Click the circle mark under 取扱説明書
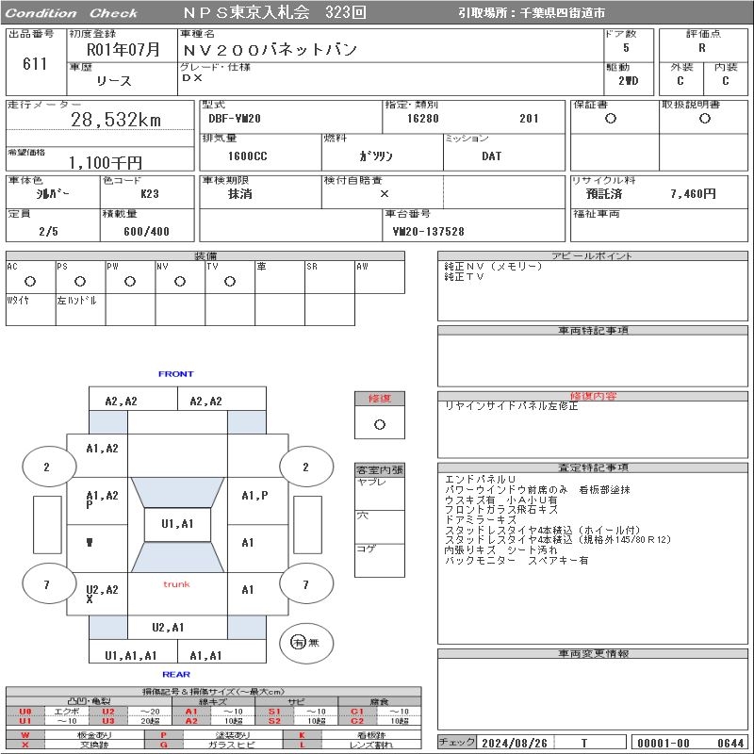Viewport: 754px width, 754px height. point(705,119)
